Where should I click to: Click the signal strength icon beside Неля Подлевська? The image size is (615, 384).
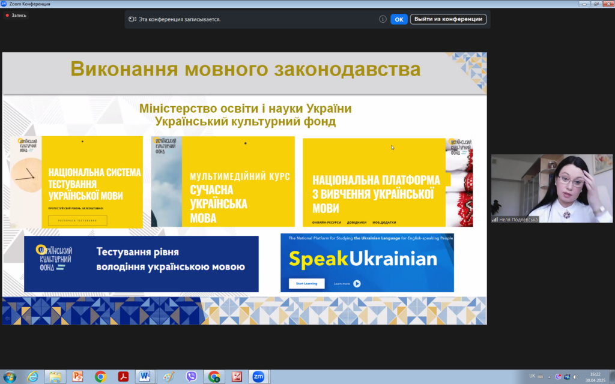[495, 220]
